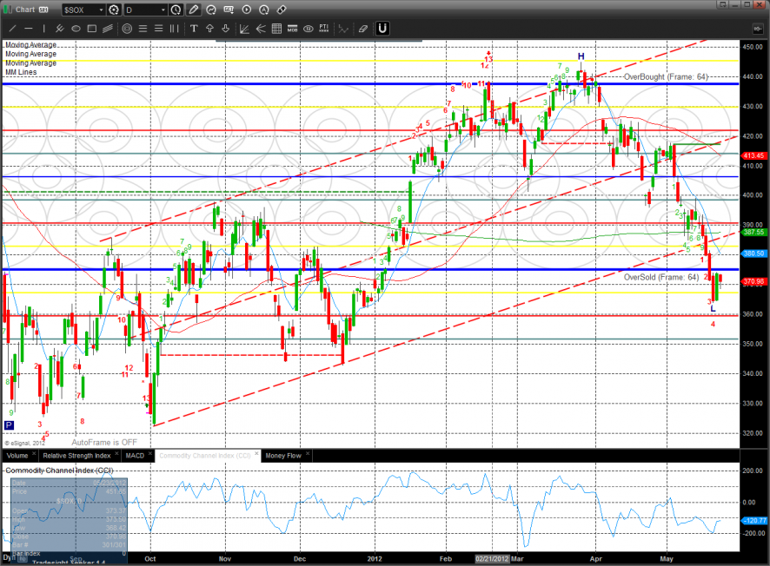Select the Fibonacci circles tool

[x=127, y=29]
